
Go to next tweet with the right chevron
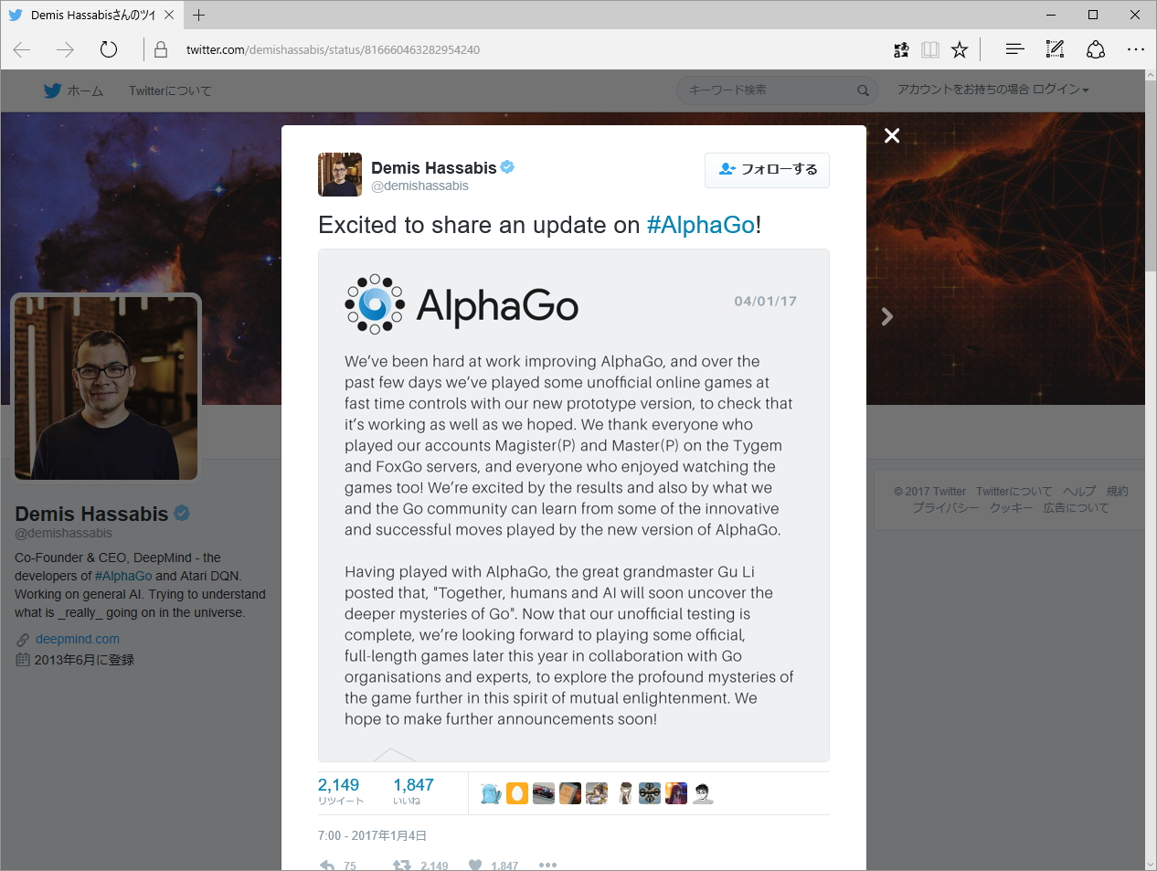click(x=886, y=316)
